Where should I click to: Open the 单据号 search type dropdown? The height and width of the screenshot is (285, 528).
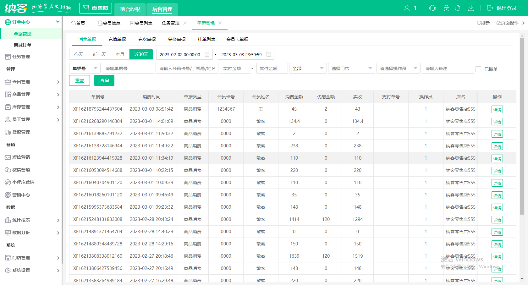click(85, 68)
